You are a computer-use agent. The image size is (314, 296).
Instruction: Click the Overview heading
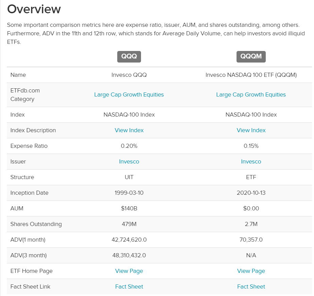point(34,9)
